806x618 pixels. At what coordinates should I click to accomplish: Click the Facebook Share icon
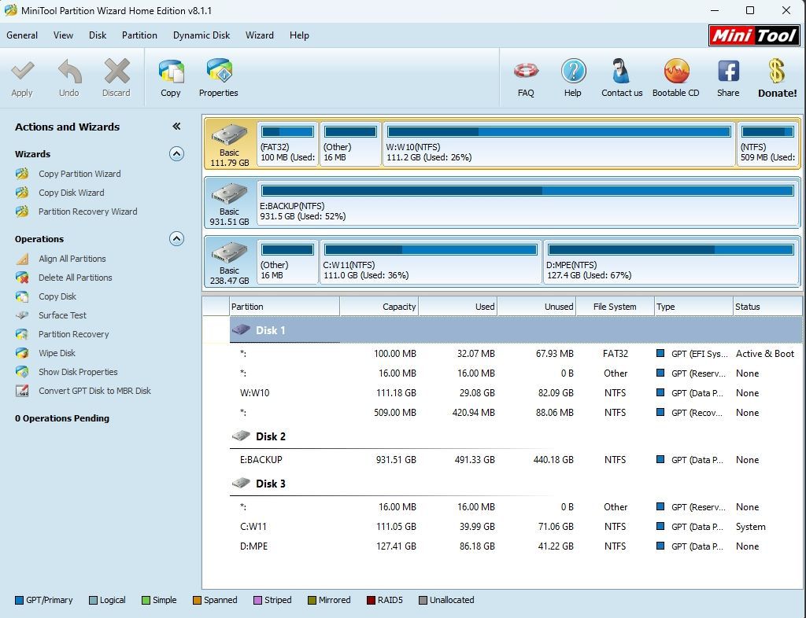click(x=728, y=71)
